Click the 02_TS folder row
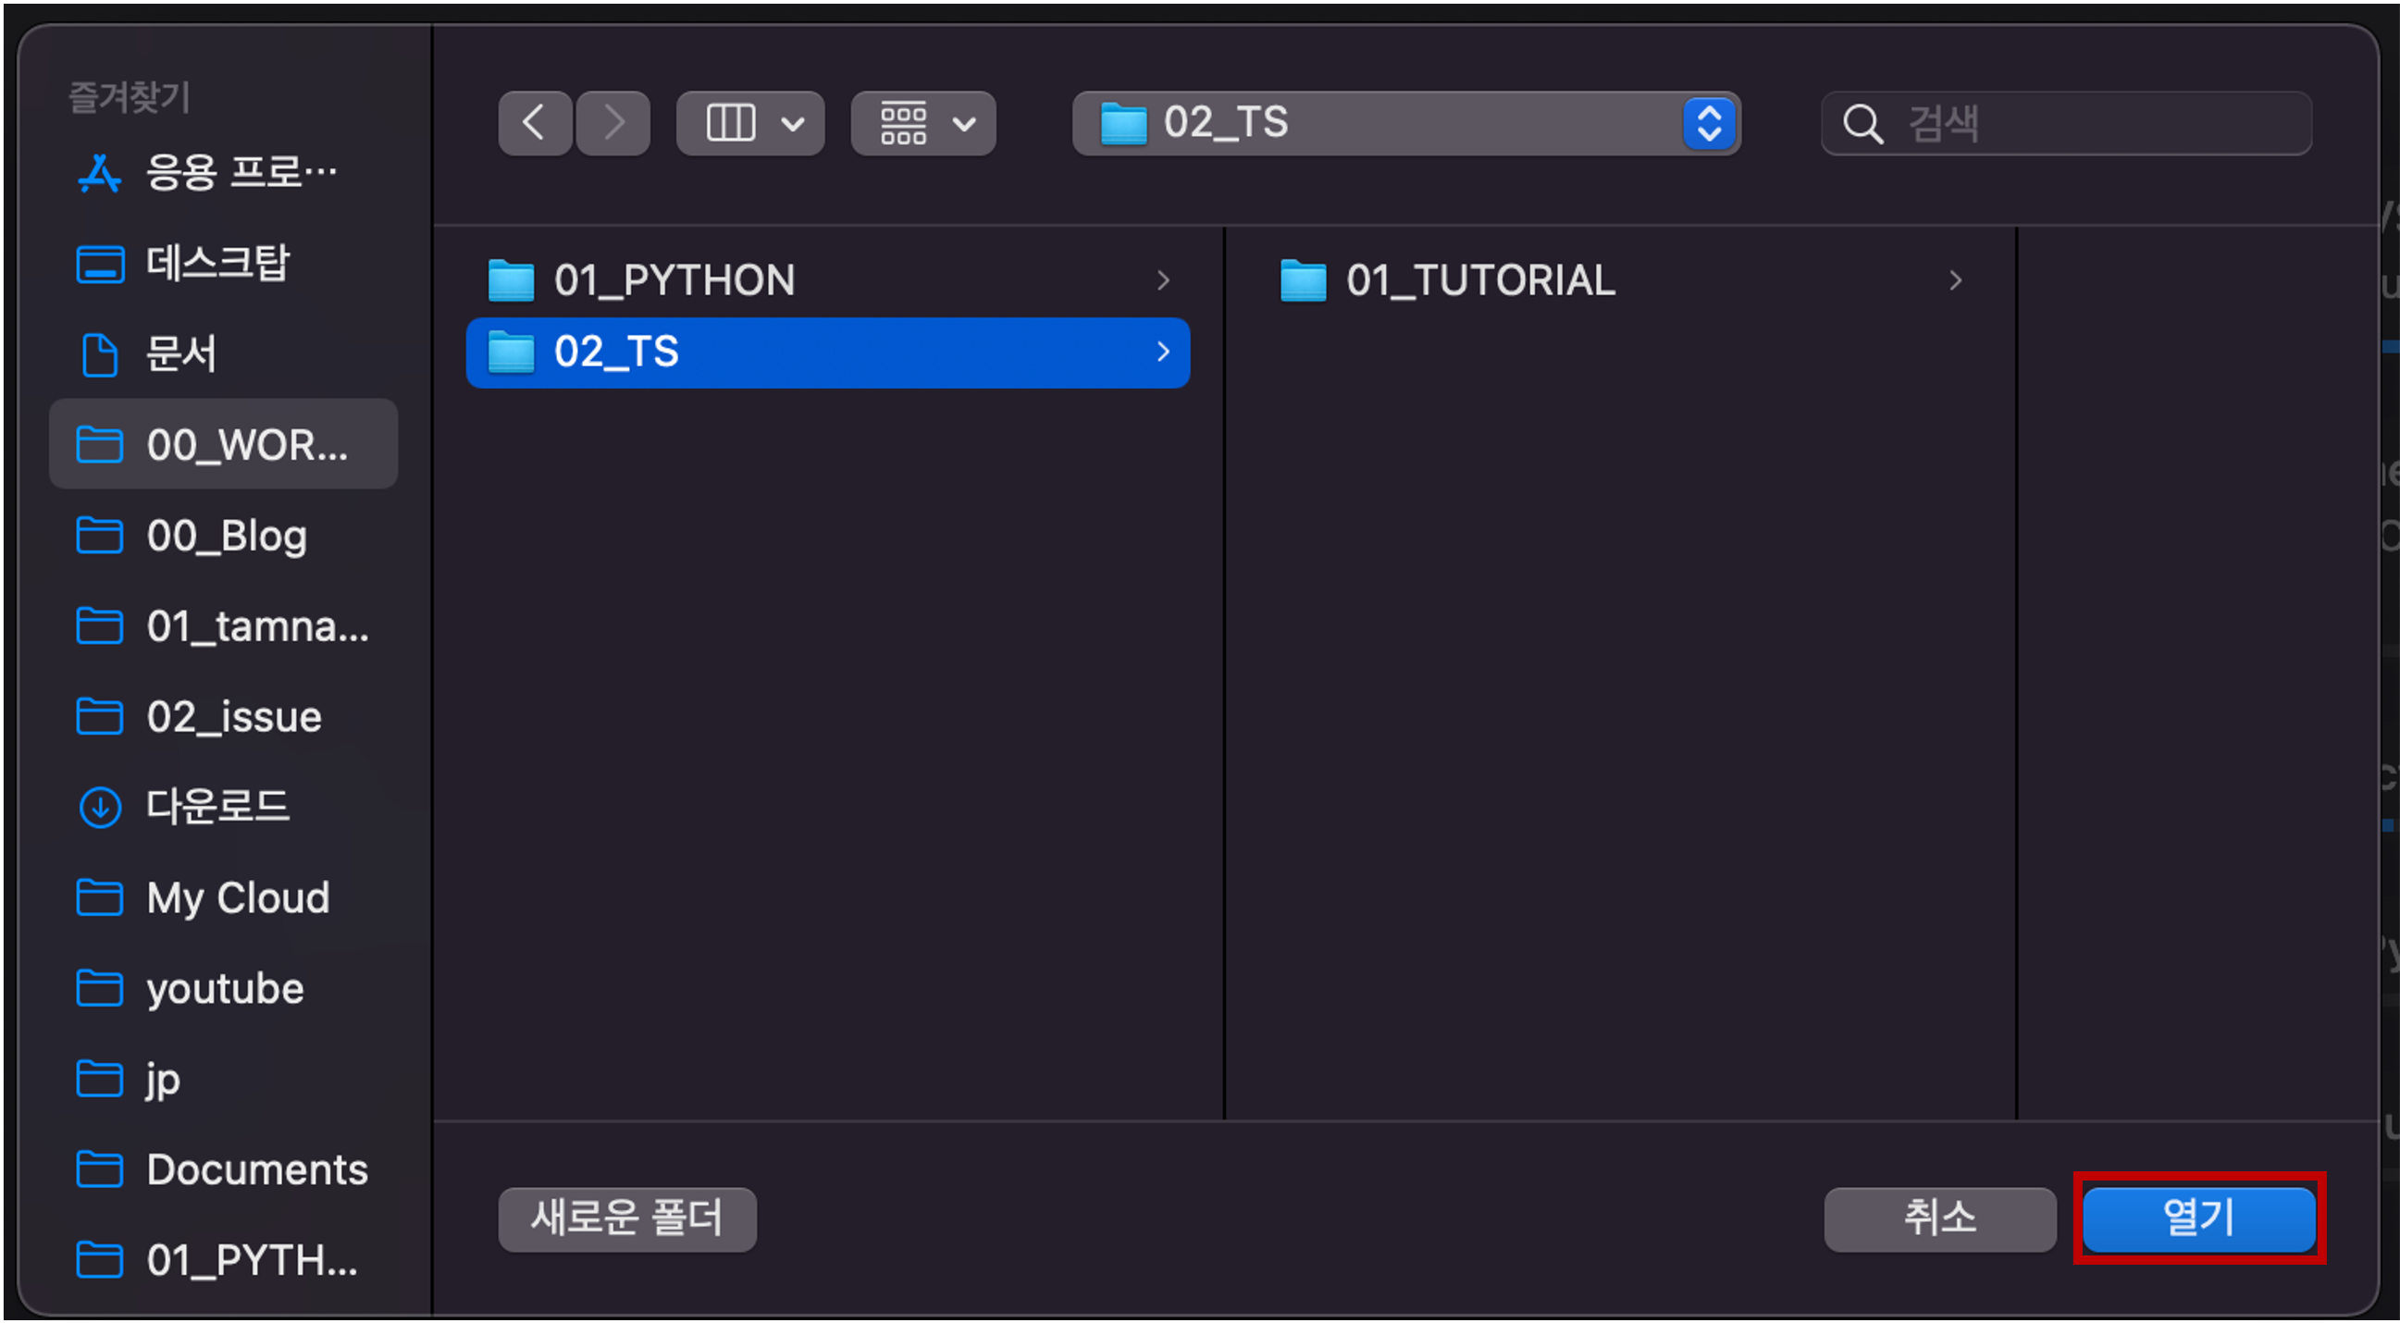Viewport: 2400px width, 1323px height. (827, 352)
